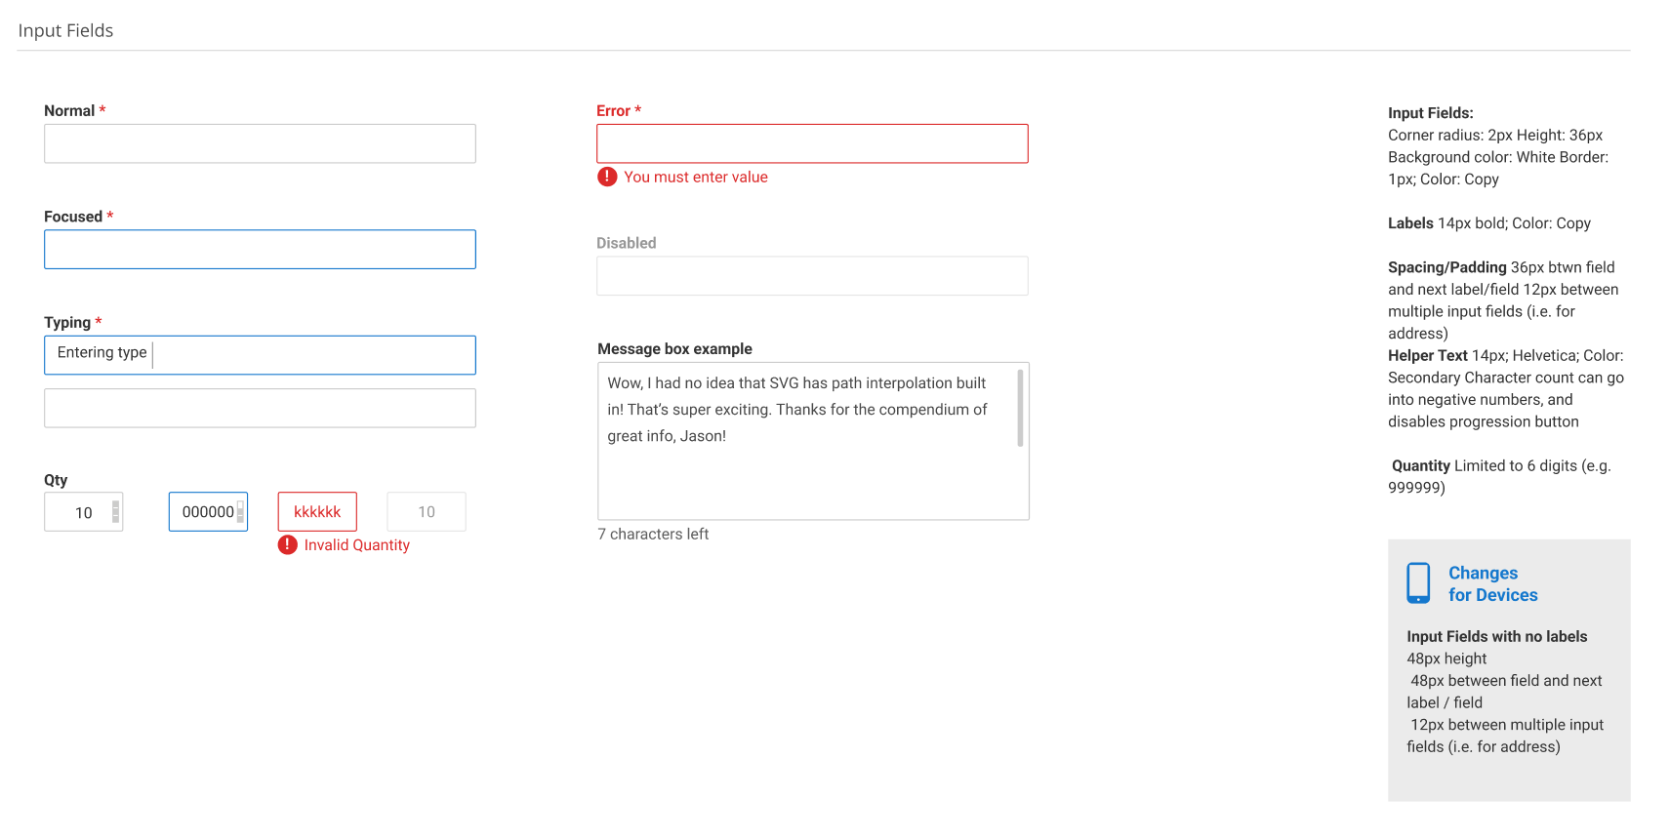Click the 'Normal' field label

tap(69, 111)
